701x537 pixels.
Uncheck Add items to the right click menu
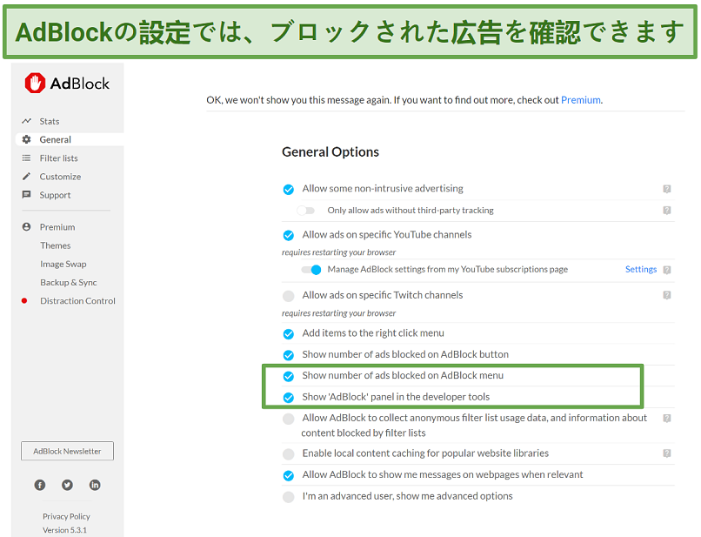point(289,334)
